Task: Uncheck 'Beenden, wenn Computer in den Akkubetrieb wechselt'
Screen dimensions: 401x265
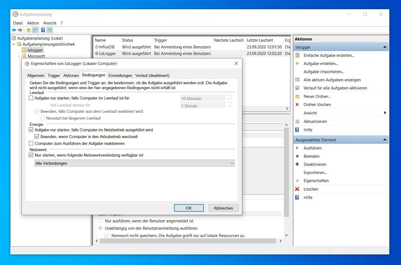Action: (x=37, y=137)
